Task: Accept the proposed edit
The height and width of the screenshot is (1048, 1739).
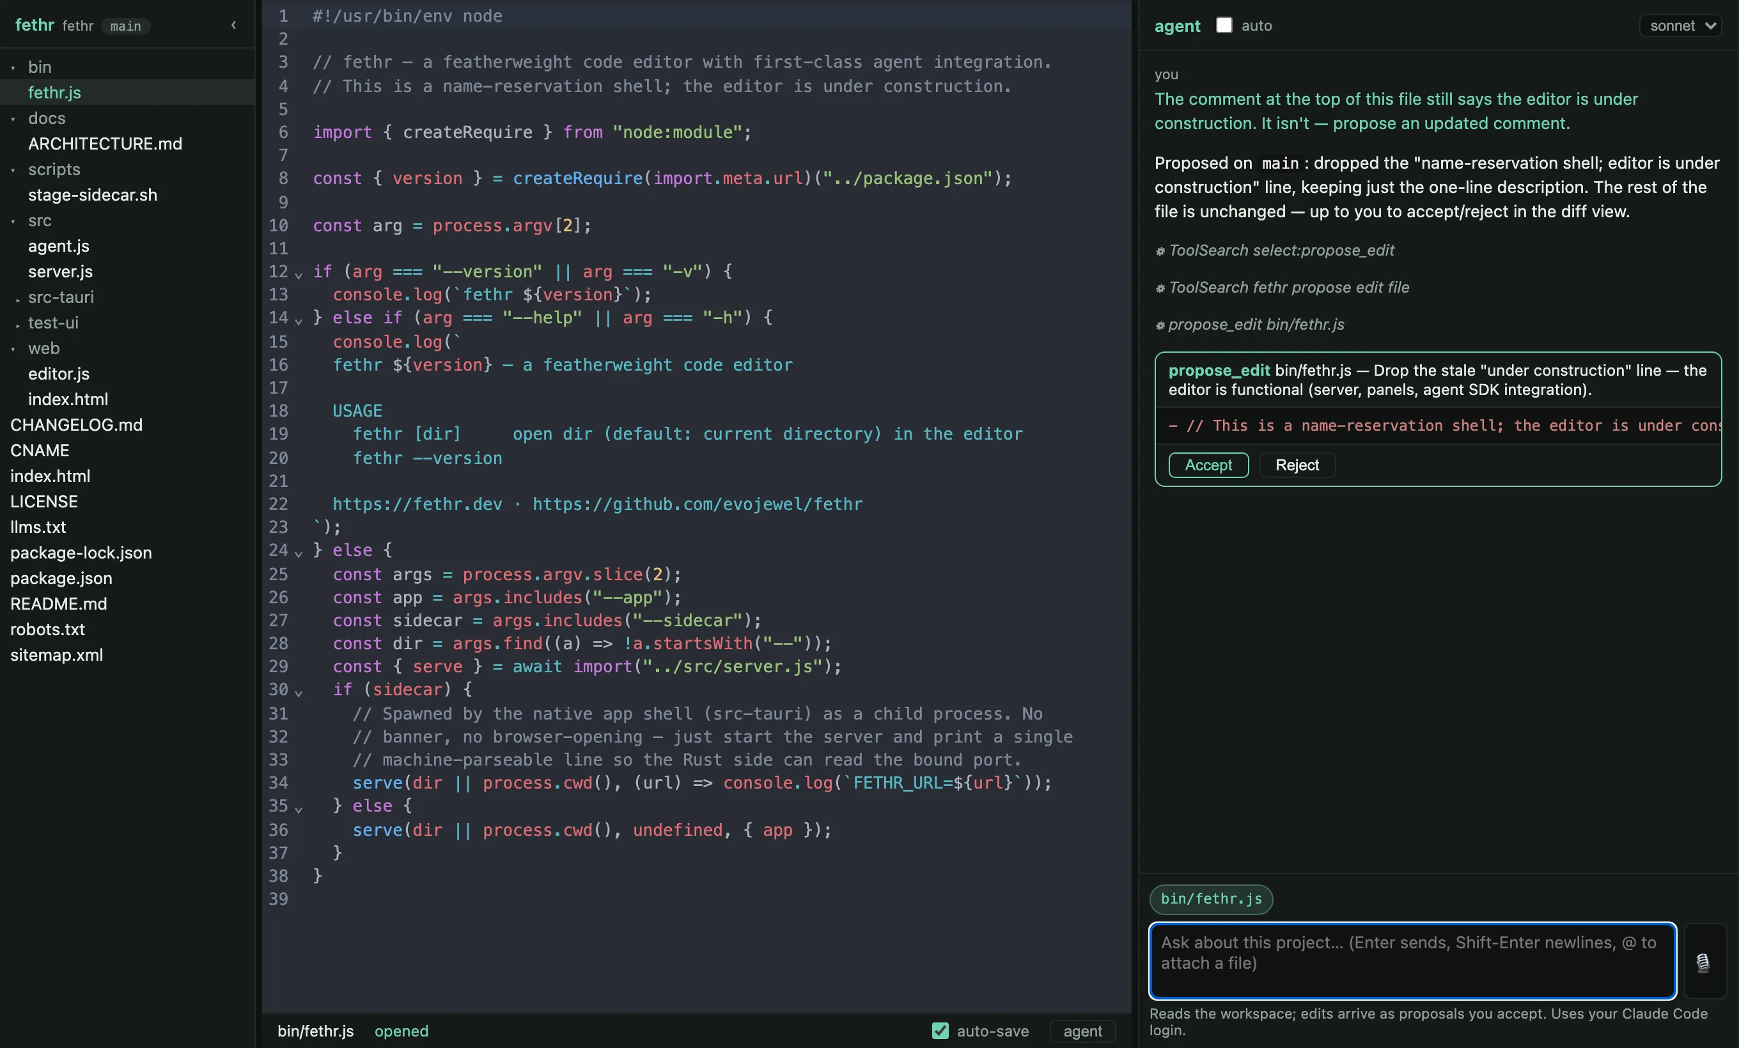Action: 1208,465
